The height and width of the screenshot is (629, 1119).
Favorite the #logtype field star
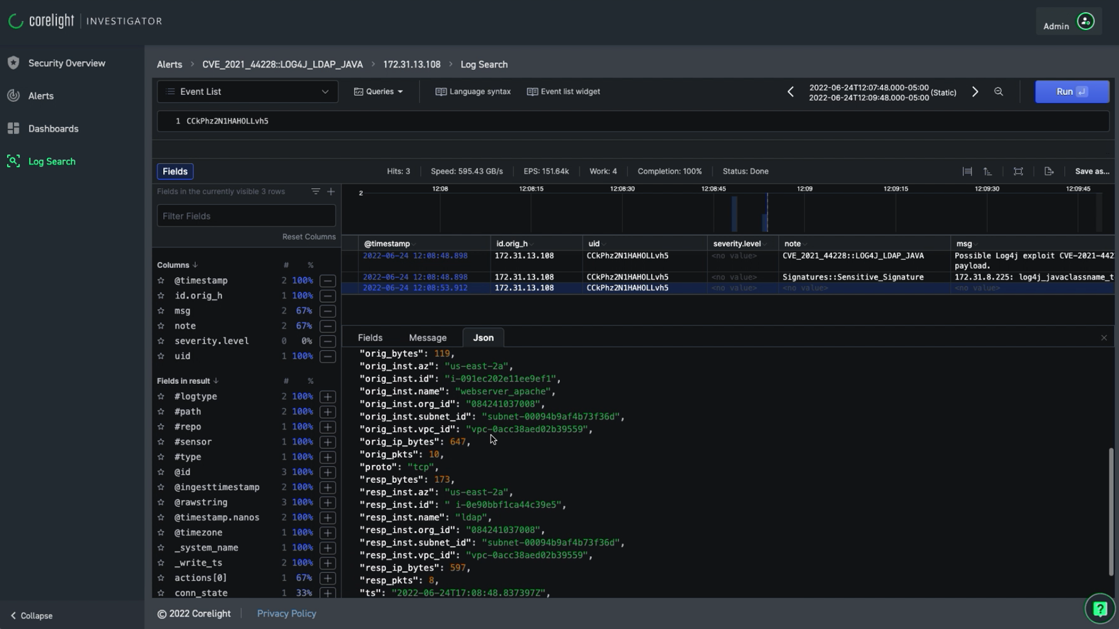[x=161, y=397]
